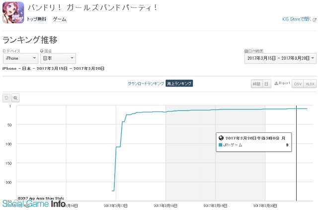Expand the date range 2017年3月15日 selector
Screen dimensions: 318x210
(280, 58)
